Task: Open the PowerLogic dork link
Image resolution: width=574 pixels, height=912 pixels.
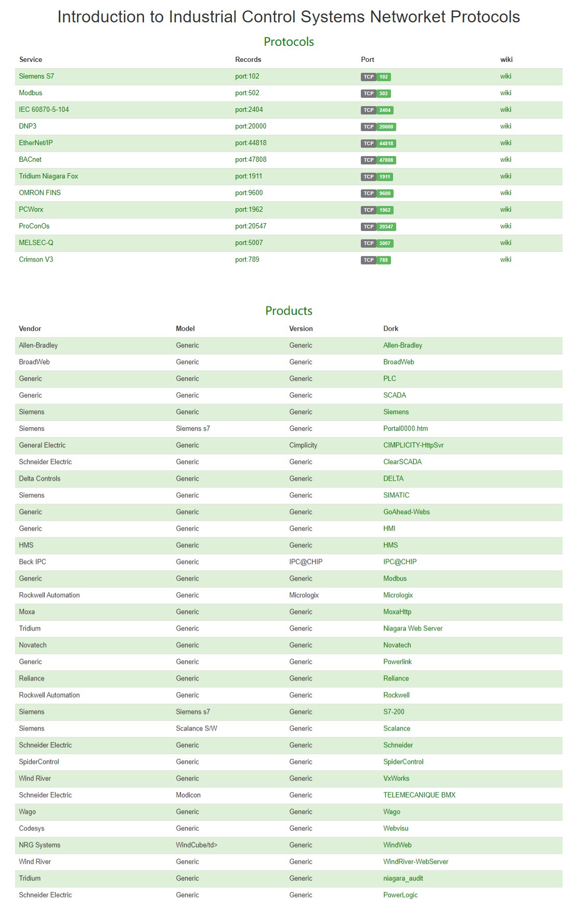Action: [x=400, y=895]
